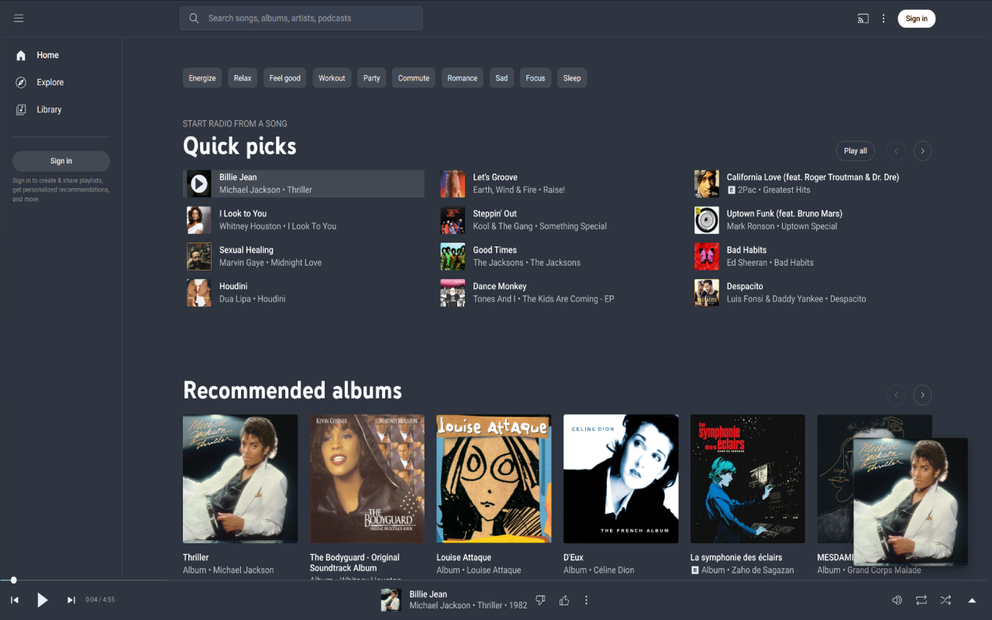Open the hamburger menu in the top-left corner

coord(19,18)
